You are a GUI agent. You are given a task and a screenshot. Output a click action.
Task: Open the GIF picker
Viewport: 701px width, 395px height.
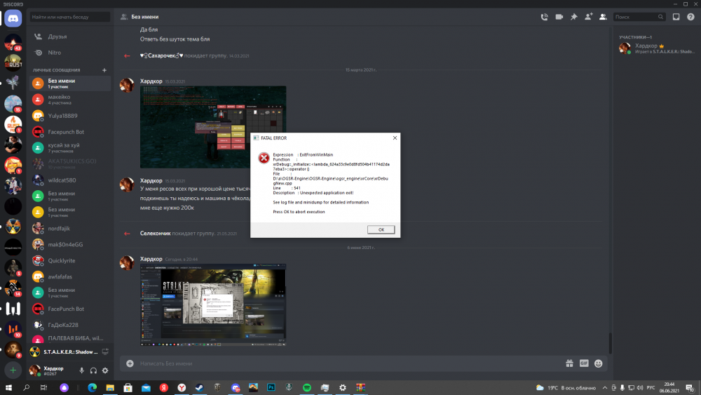(x=584, y=363)
